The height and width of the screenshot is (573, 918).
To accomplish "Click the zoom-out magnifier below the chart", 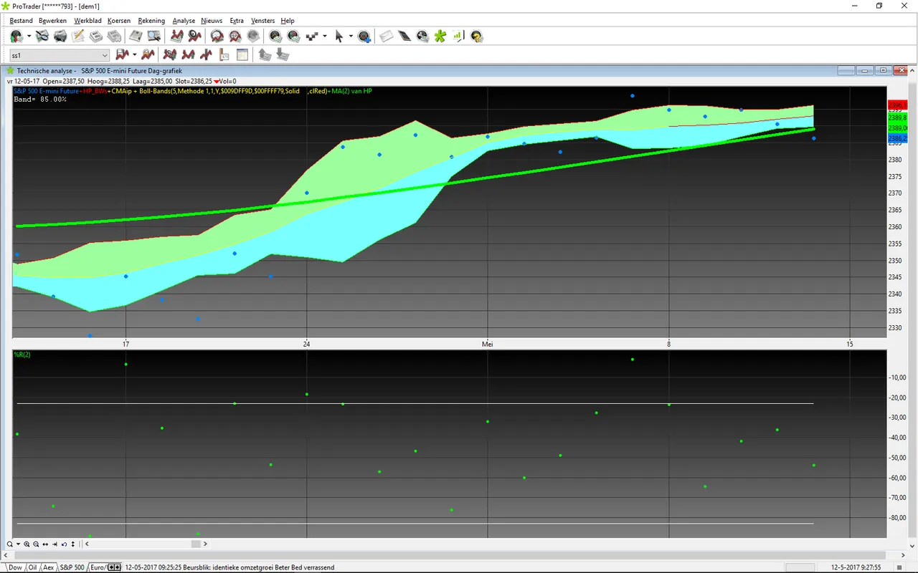I will pyautogui.click(x=36, y=544).
